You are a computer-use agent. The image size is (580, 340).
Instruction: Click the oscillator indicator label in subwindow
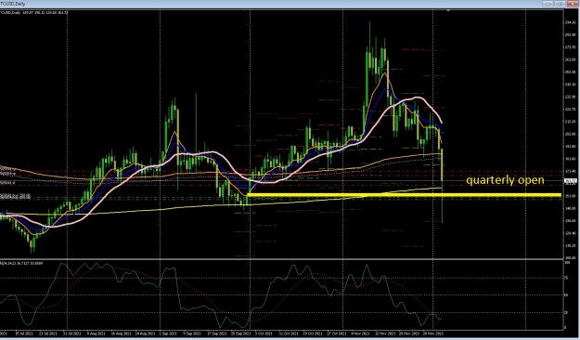coord(21,263)
